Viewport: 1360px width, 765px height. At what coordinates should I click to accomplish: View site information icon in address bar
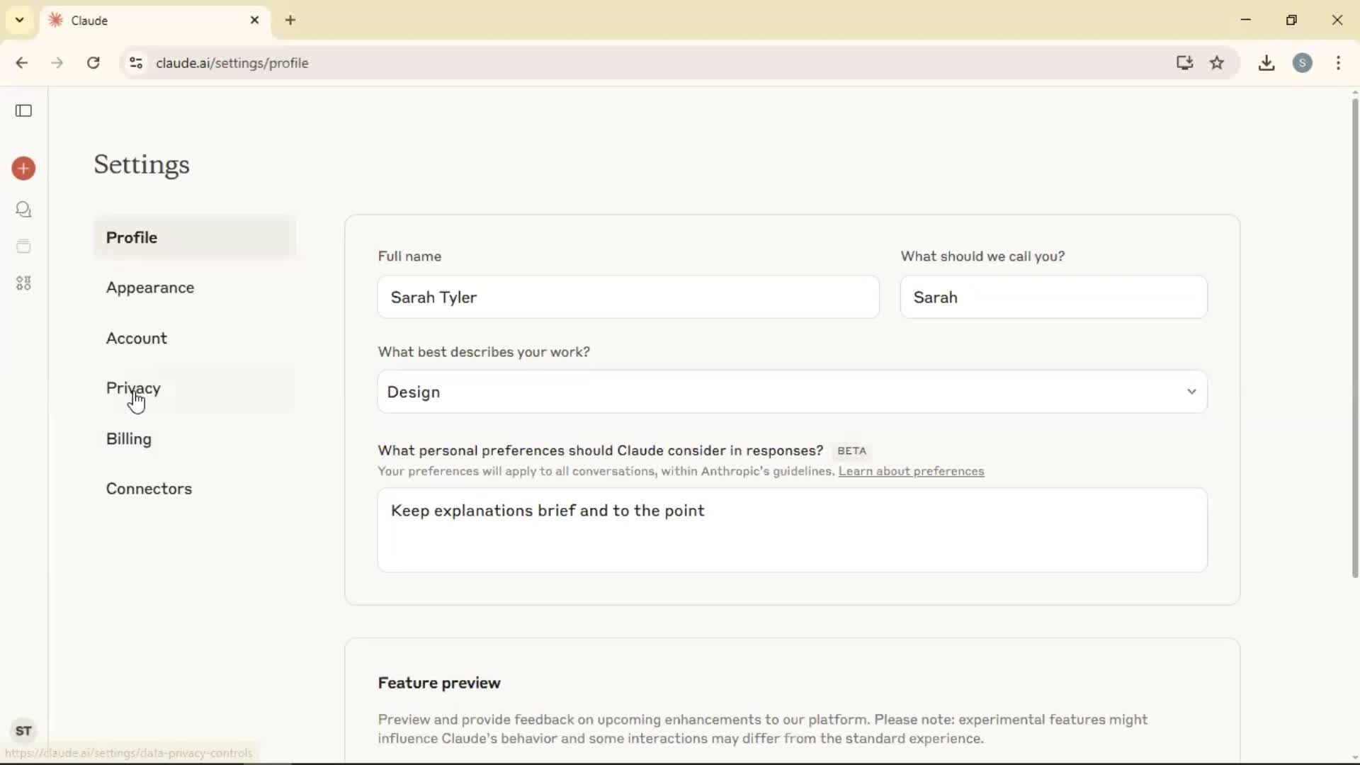[x=136, y=63]
